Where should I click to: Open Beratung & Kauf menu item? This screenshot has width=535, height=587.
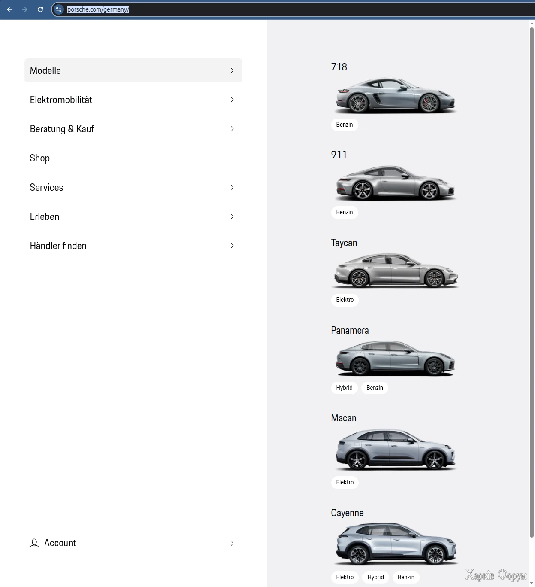pyautogui.click(x=133, y=129)
